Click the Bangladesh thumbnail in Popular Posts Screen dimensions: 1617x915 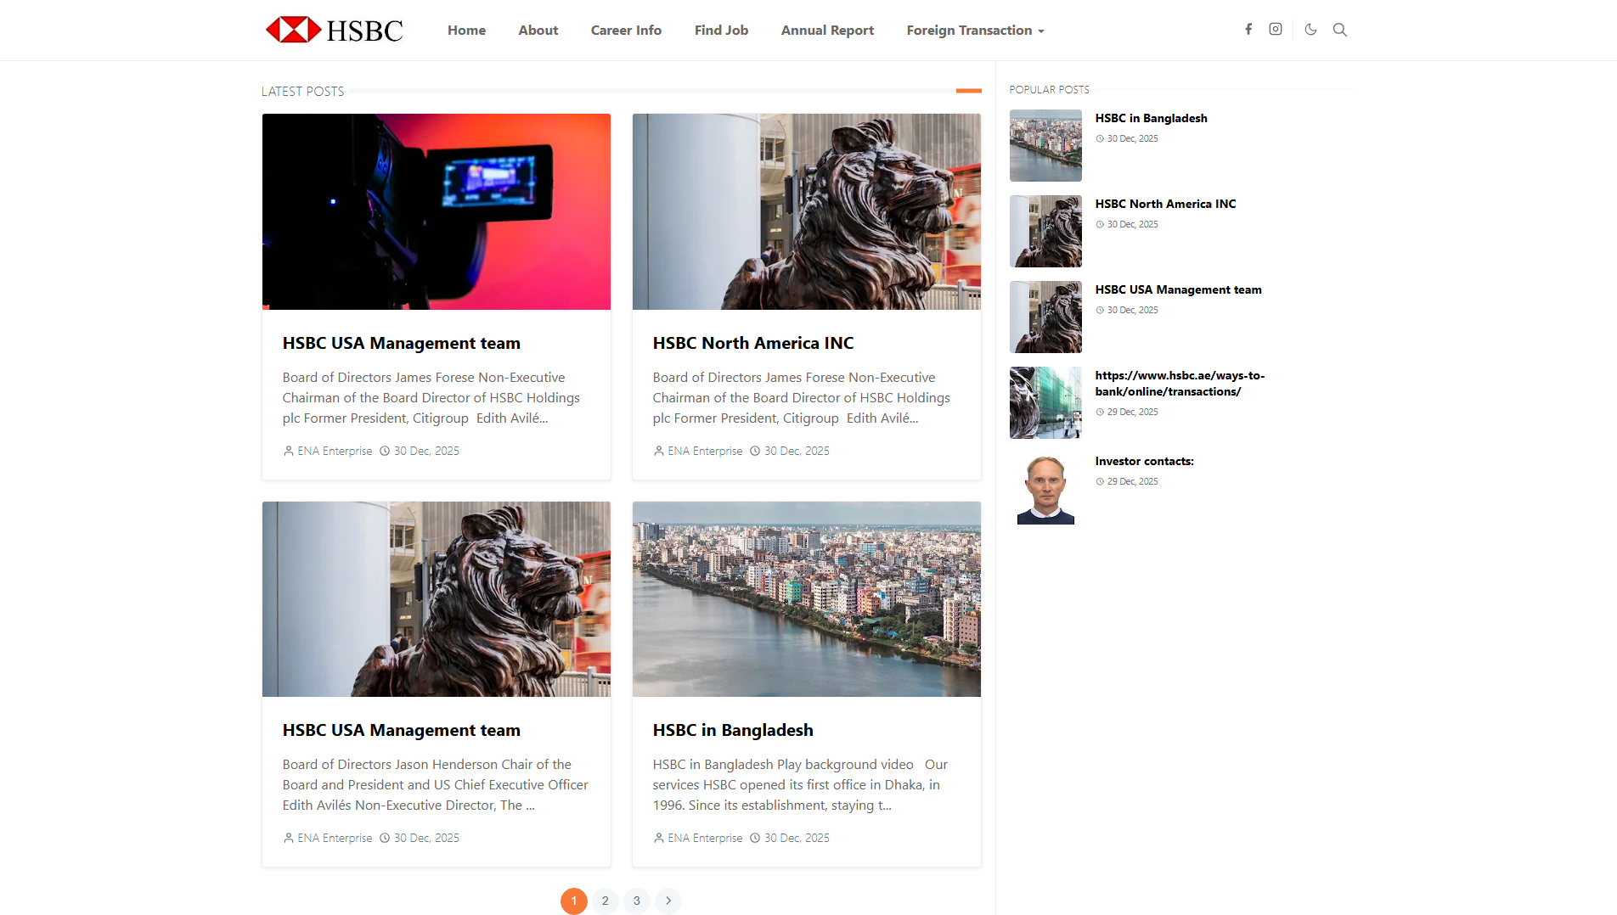tap(1045, 145)
